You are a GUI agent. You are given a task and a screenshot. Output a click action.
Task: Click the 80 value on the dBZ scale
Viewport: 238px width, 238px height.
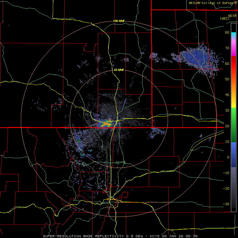coord(227,33)
